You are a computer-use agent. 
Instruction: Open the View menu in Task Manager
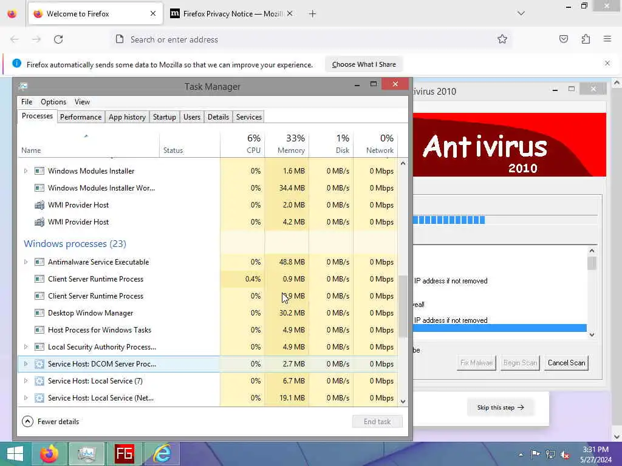pos(82,102)
